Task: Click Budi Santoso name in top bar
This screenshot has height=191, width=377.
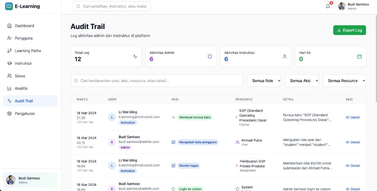Action: pyautogui.click(x=358, y=4)
